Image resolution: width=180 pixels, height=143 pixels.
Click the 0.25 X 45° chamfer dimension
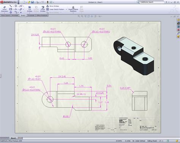click(125, 88)
